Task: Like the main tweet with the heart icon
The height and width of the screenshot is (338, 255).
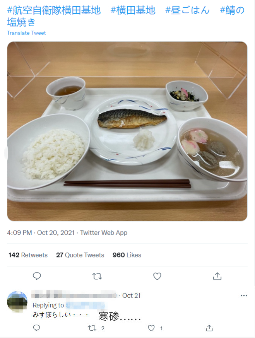Action: [157, 276]
